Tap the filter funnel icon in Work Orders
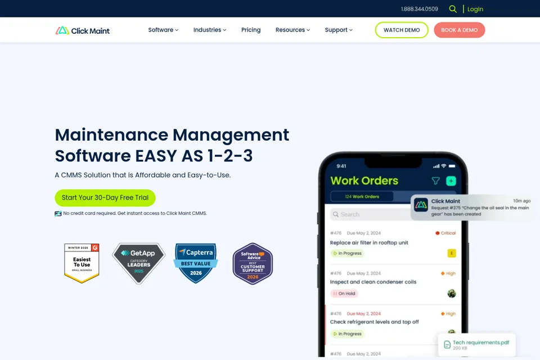 pyautogui.click(x=435, y=181)
